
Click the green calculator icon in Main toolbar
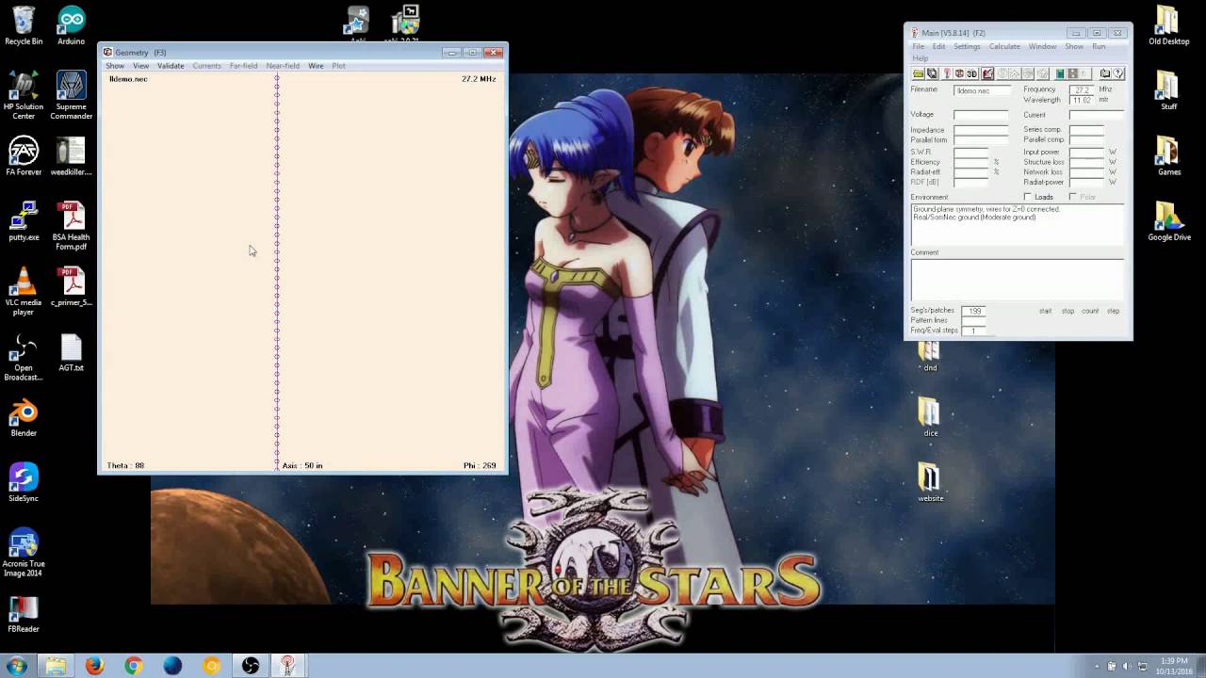[1060, 73]
